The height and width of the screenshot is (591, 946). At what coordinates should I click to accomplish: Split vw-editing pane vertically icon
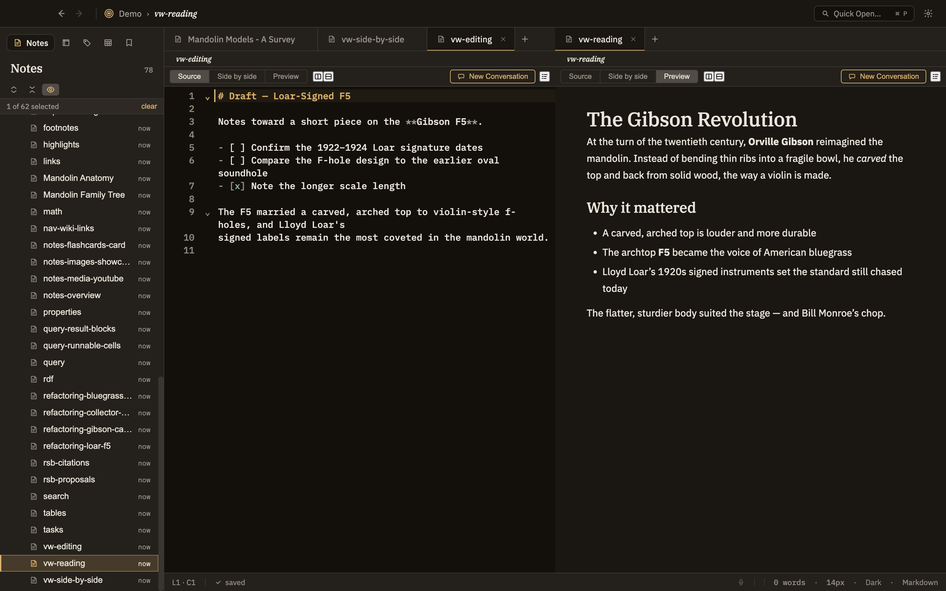(318, 77)
